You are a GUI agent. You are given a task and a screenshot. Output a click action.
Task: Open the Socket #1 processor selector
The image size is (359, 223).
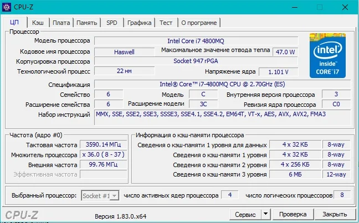[x=100, y=195]
